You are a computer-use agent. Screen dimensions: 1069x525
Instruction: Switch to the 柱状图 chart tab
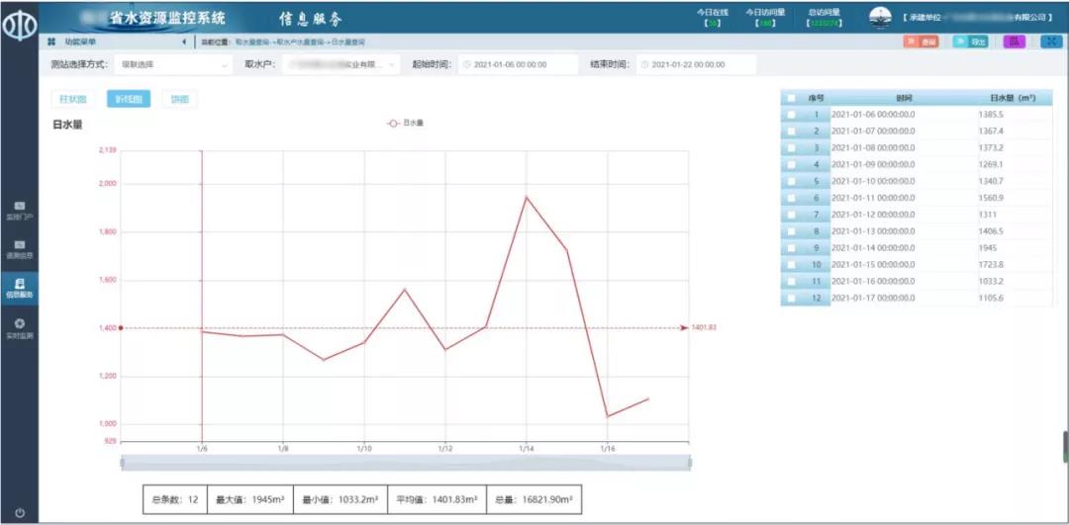click(73, 99)
